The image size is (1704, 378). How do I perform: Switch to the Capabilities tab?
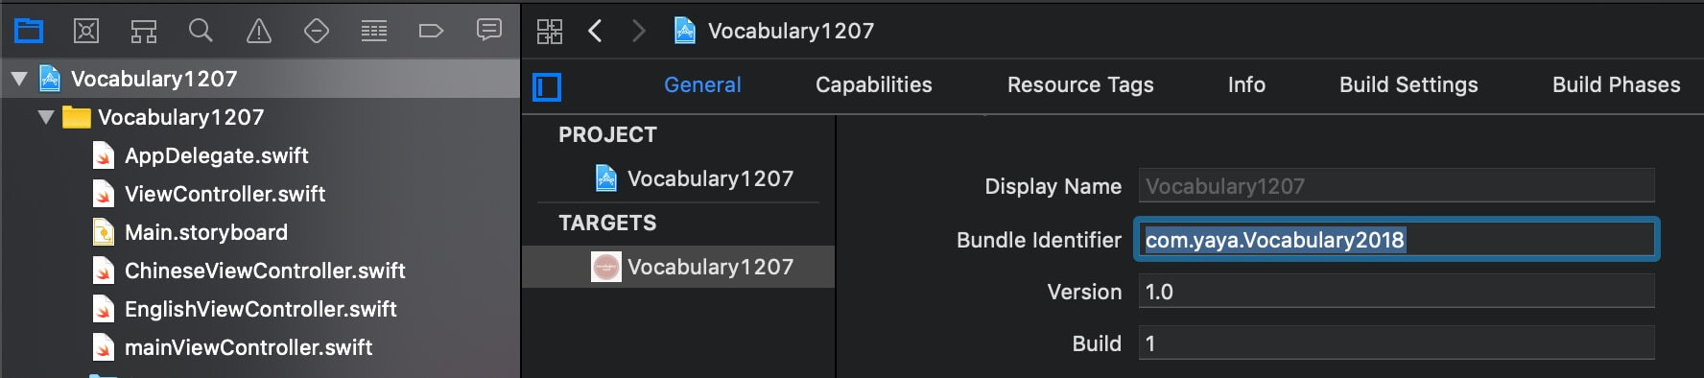(x=874, y=84)
